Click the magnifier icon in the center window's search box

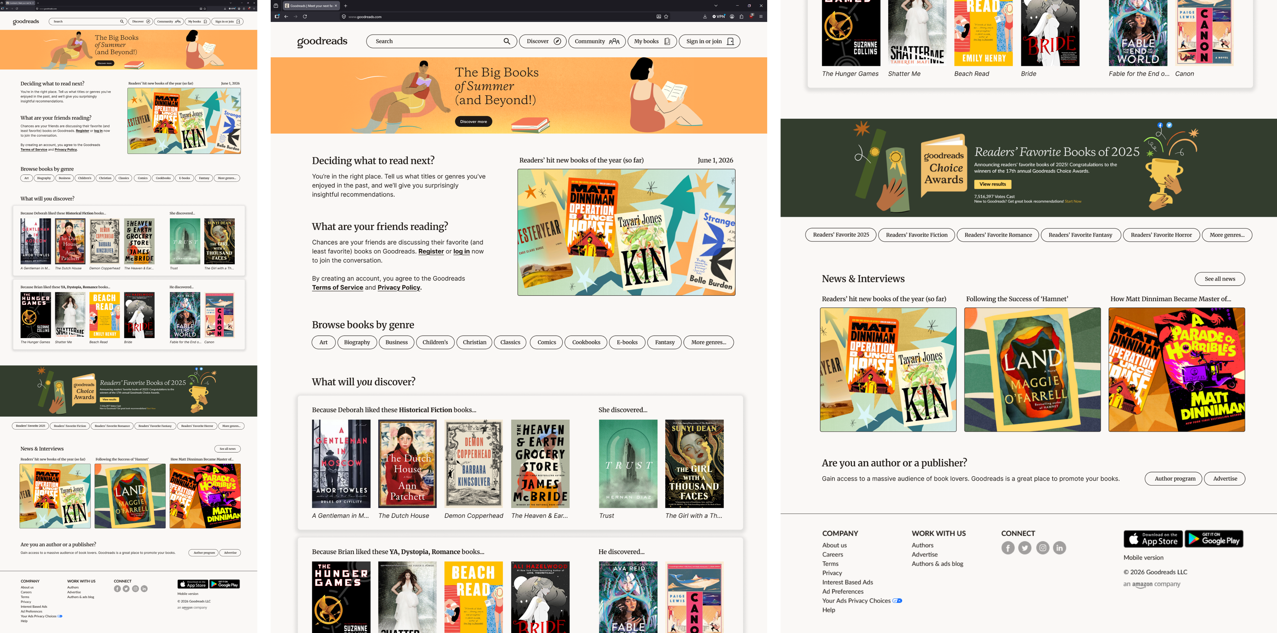click(x=506, y=41)
